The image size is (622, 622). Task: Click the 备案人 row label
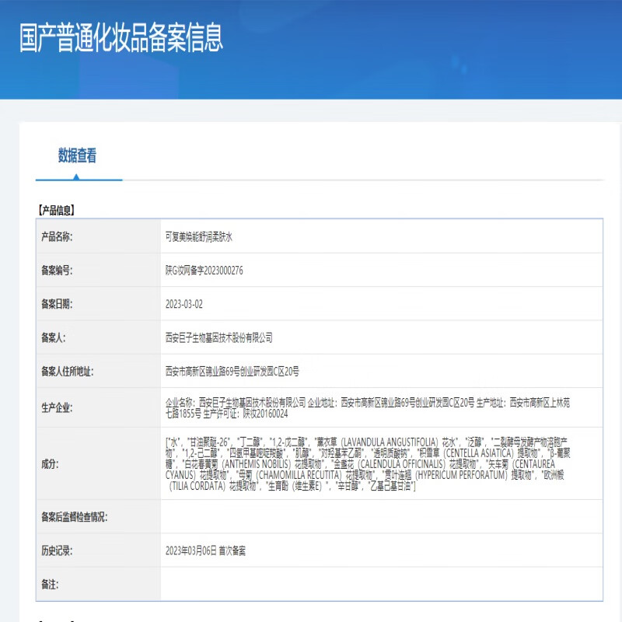coord(54,337)
